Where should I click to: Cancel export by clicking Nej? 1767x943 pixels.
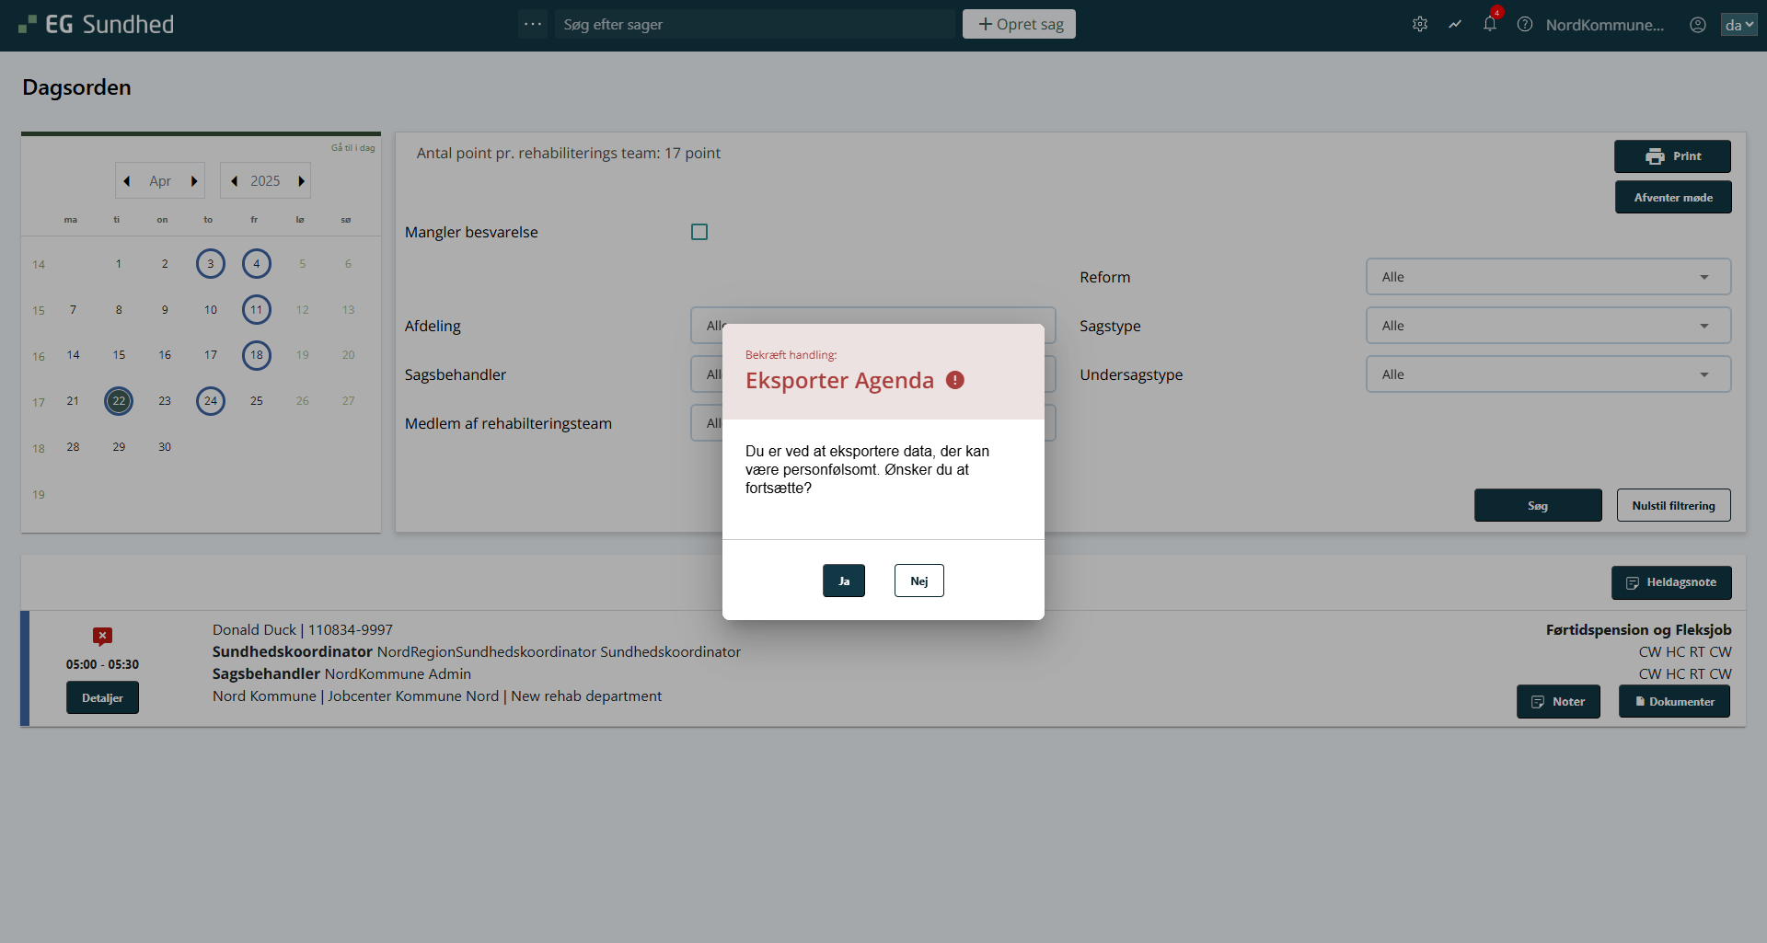click(918, 581)
